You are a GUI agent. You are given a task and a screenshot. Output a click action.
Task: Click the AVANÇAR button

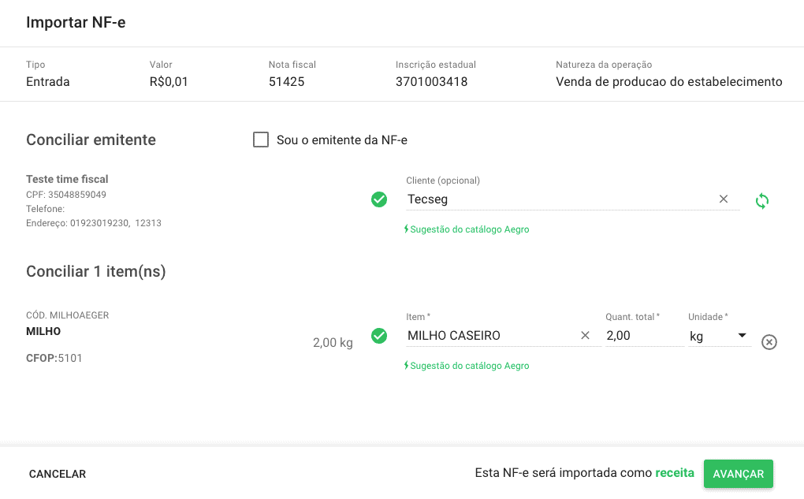point(738,473)
